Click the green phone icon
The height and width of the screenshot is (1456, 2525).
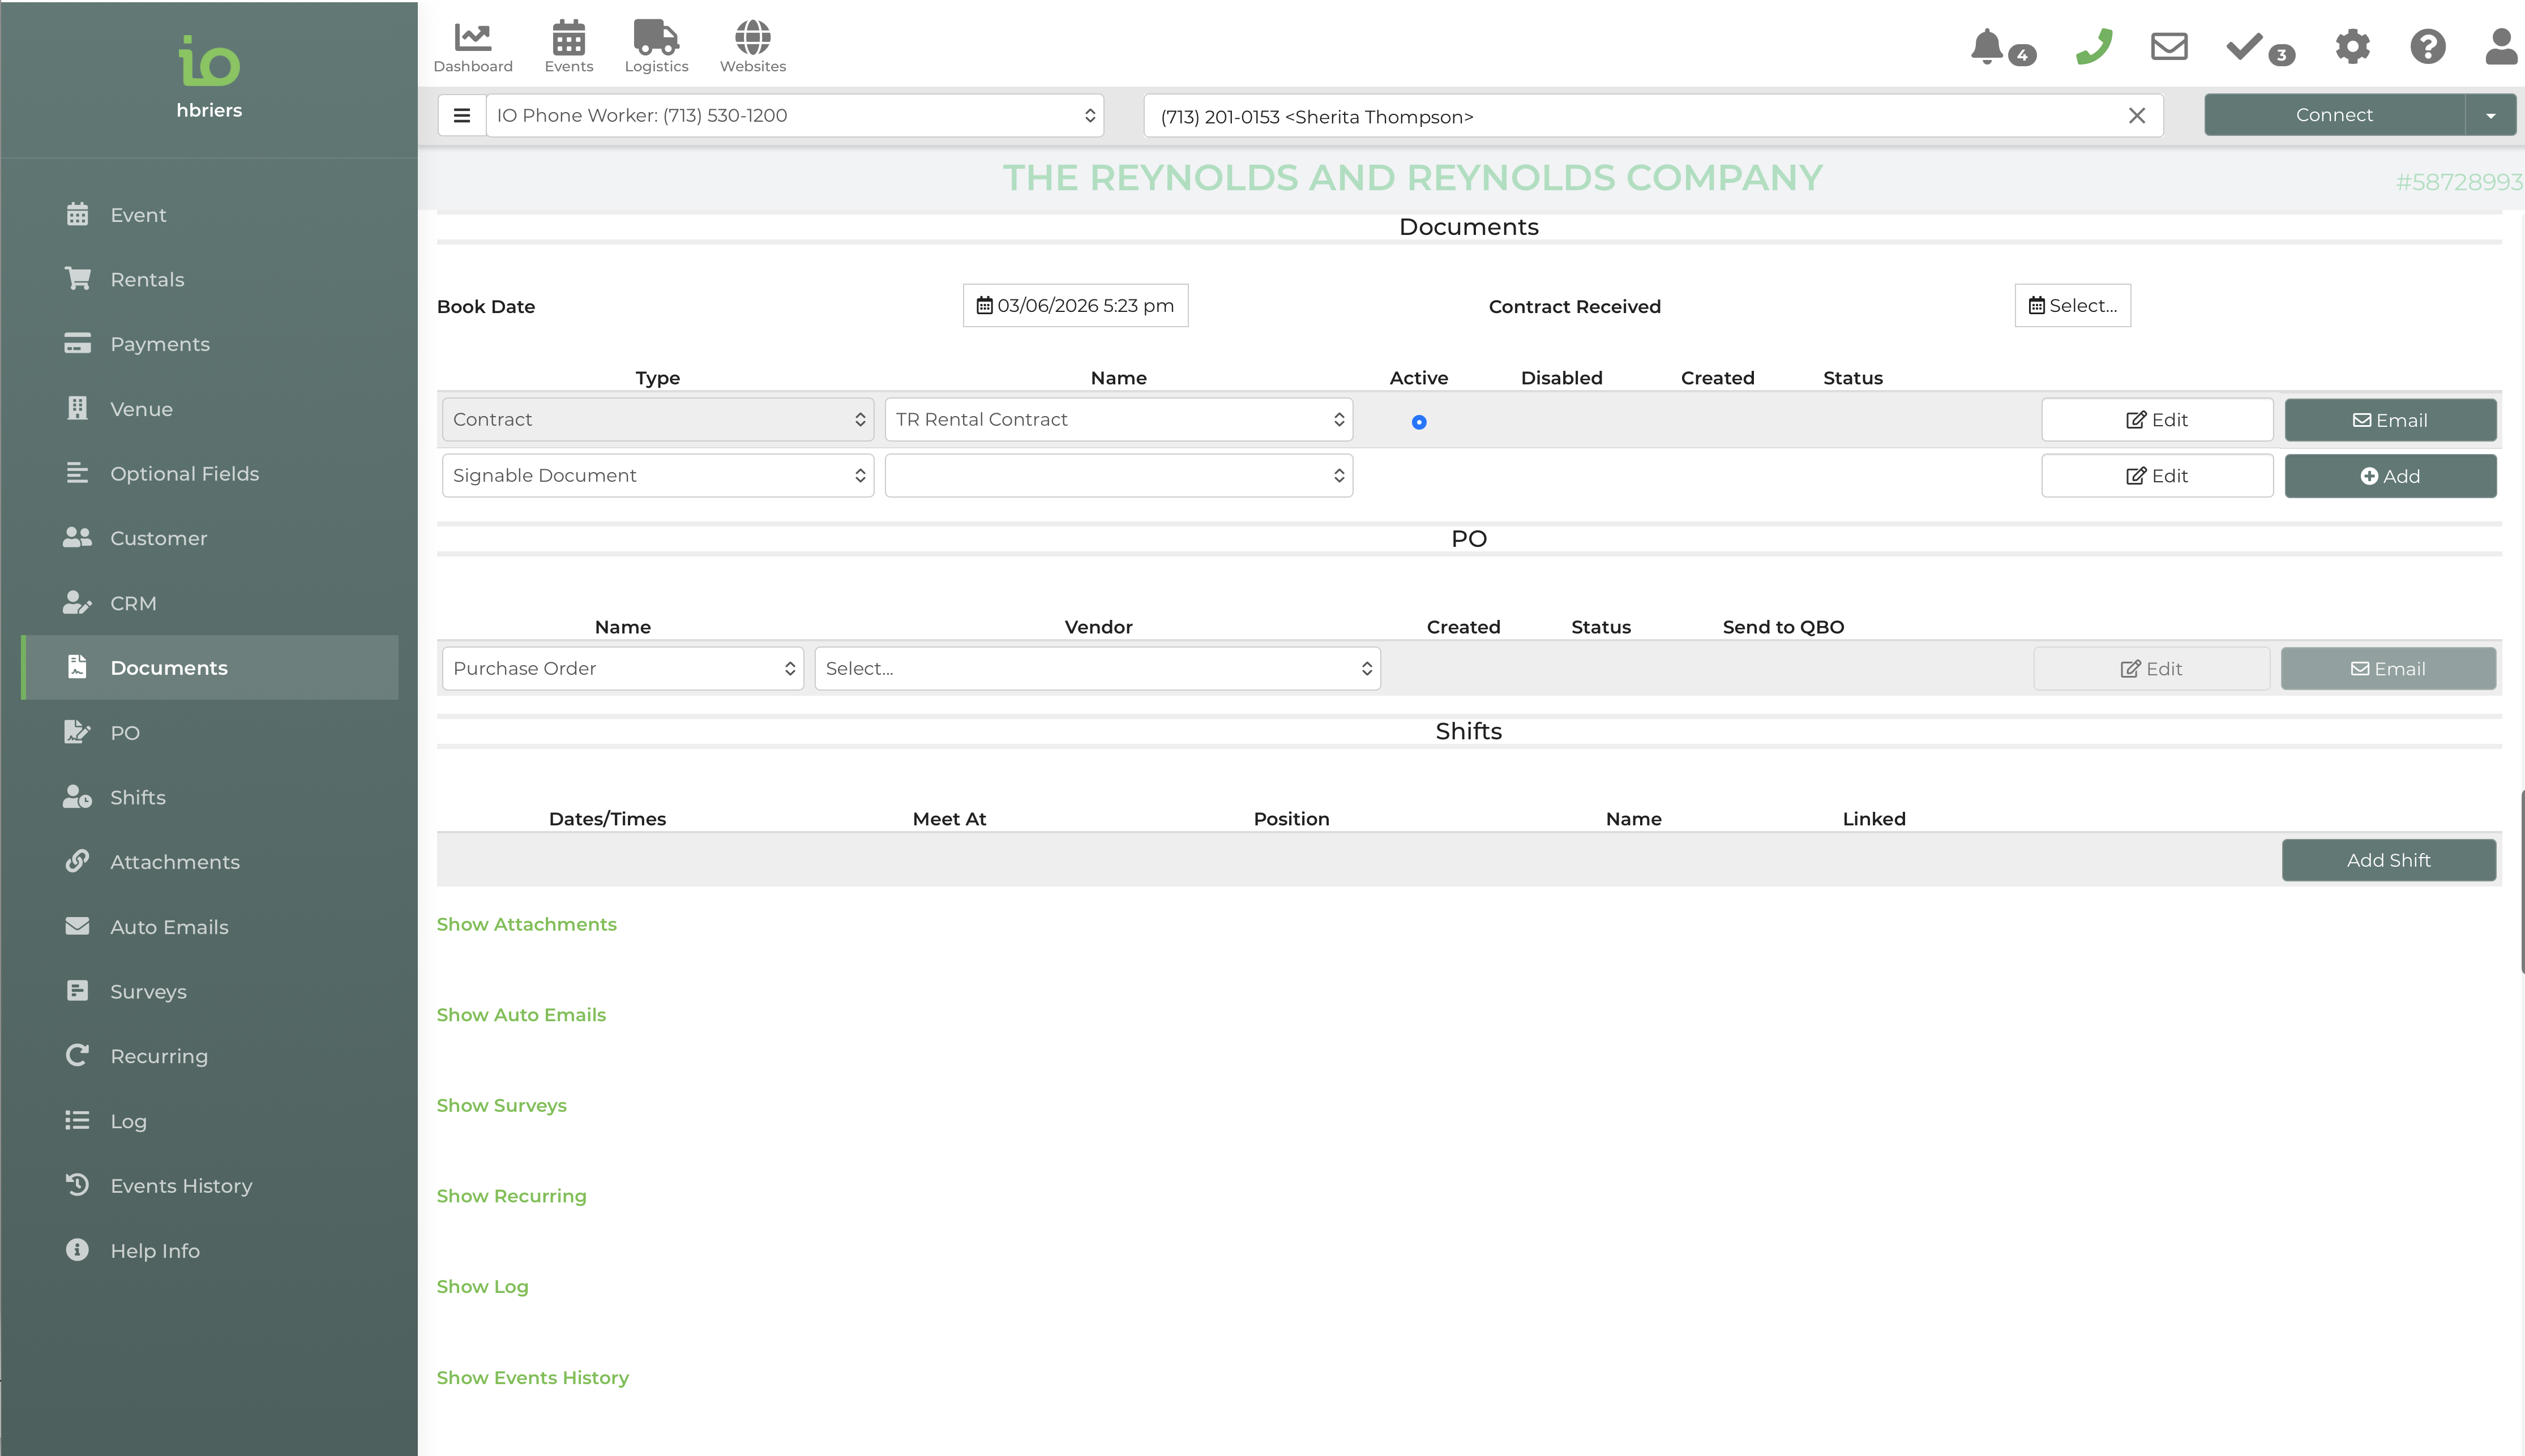click(x=2093, y=47)
